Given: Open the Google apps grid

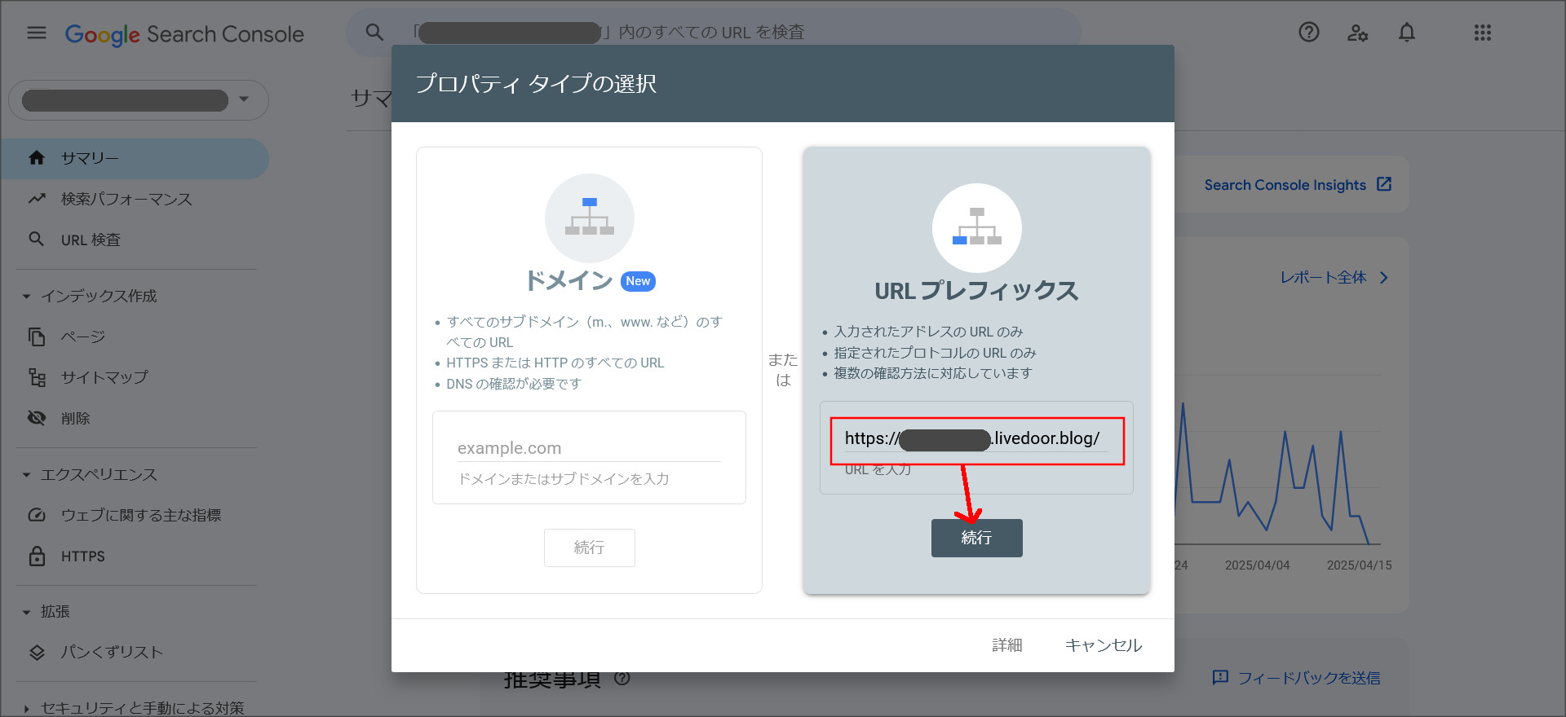Looking at the screenshot, I should 1483,33.
